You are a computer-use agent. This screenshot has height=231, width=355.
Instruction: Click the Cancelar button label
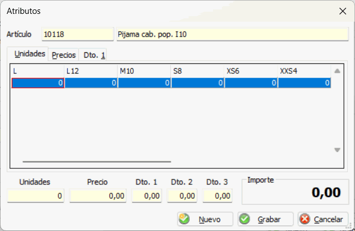(x=328, y=219)
